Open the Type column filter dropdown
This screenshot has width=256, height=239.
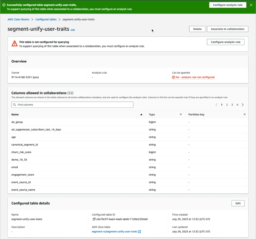pos(181,114)
